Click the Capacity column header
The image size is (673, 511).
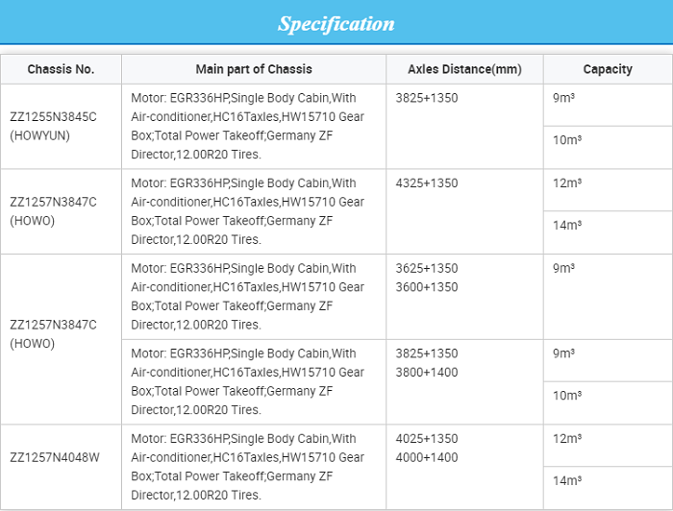[608, 69]
